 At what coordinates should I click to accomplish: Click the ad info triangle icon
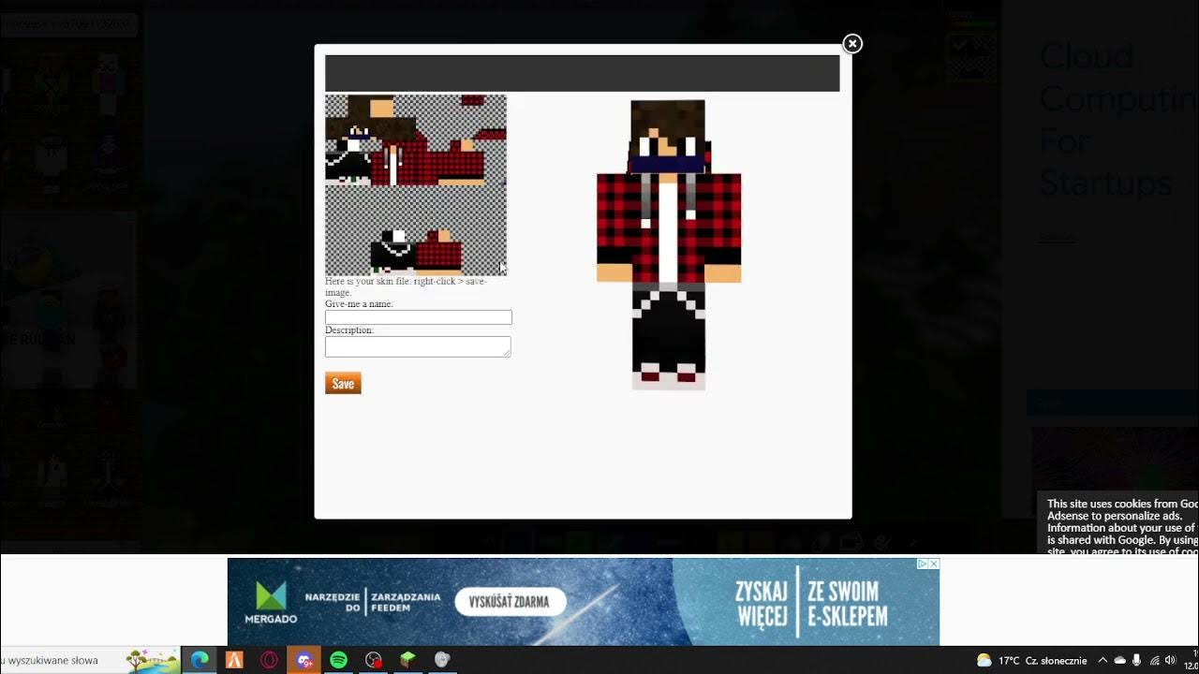point(923,564)
